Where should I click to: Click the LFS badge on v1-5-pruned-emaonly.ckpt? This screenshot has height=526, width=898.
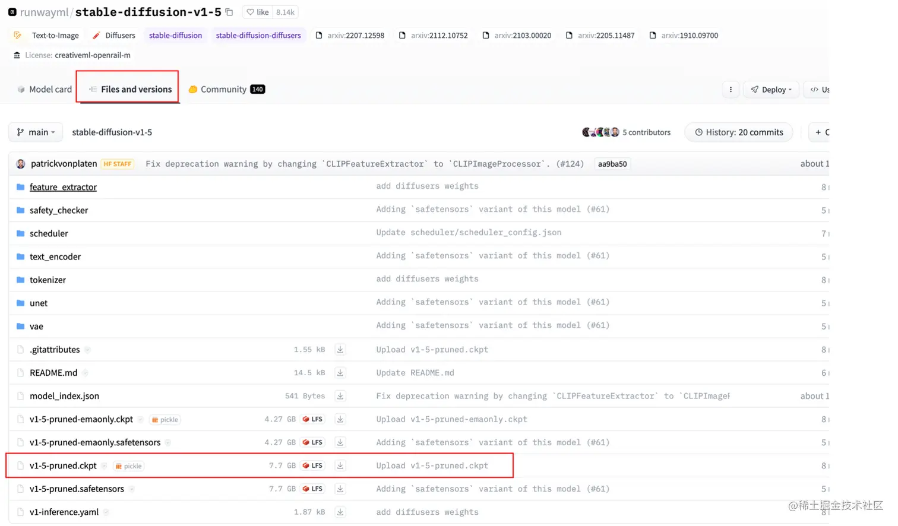(312, 419)
